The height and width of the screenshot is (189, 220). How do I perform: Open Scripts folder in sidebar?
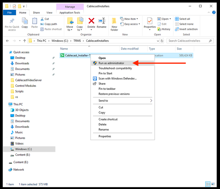coord(19,91)
